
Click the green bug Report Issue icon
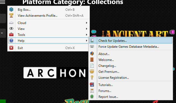(92, 97)
